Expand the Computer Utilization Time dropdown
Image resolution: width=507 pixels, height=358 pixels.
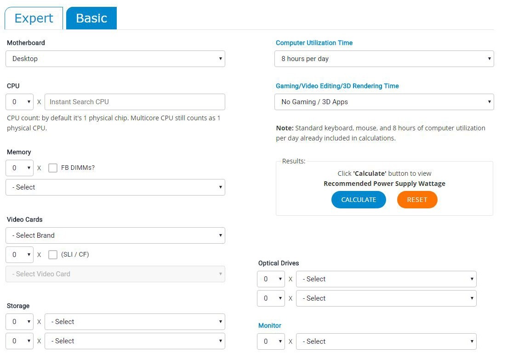coord(384,59)
